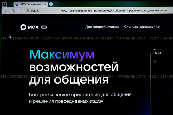Image resolution: width=173 pixels, height=115 pixels.
Task: Click the max.ru address field
Action: [x=35, y=11]
